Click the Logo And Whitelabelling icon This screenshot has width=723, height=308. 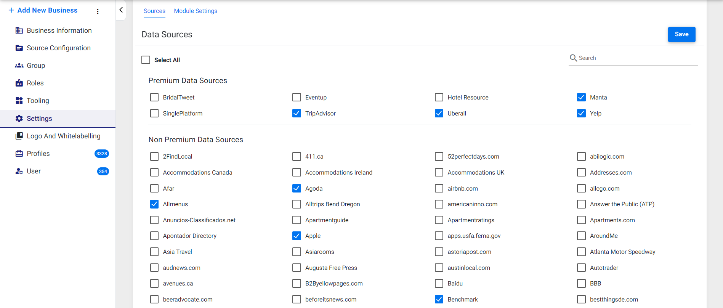click(19, 136)
